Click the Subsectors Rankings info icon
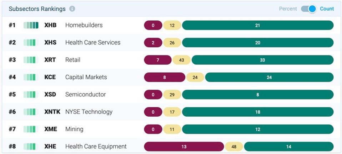 pos(72,9)
